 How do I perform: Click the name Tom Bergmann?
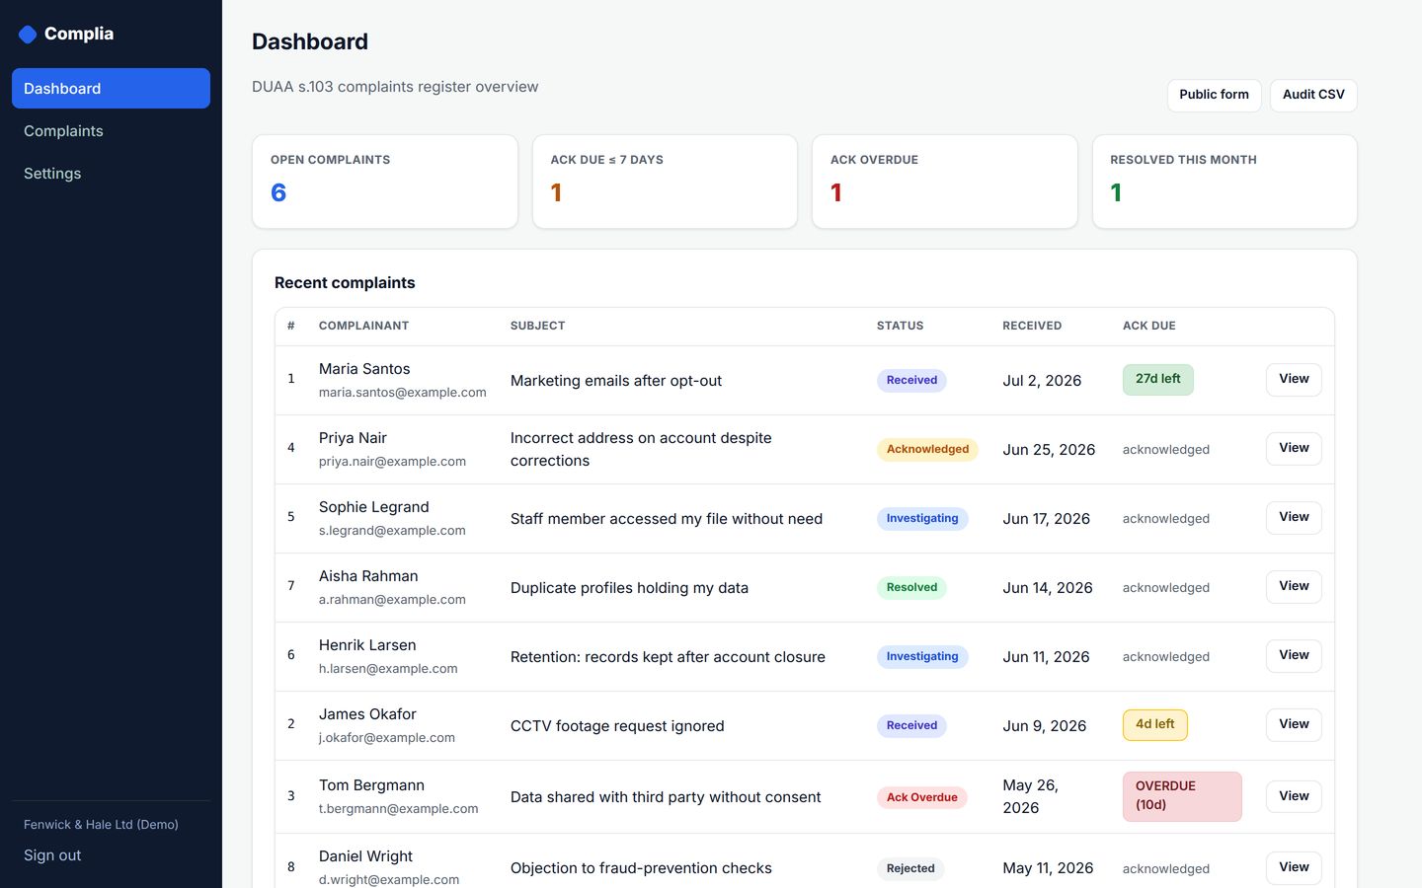(x=371, y=785)
